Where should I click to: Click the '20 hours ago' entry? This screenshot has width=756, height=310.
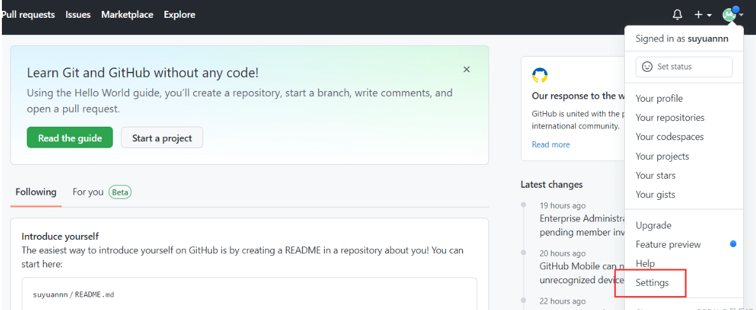pyautogui.click(x=562, y=253)
